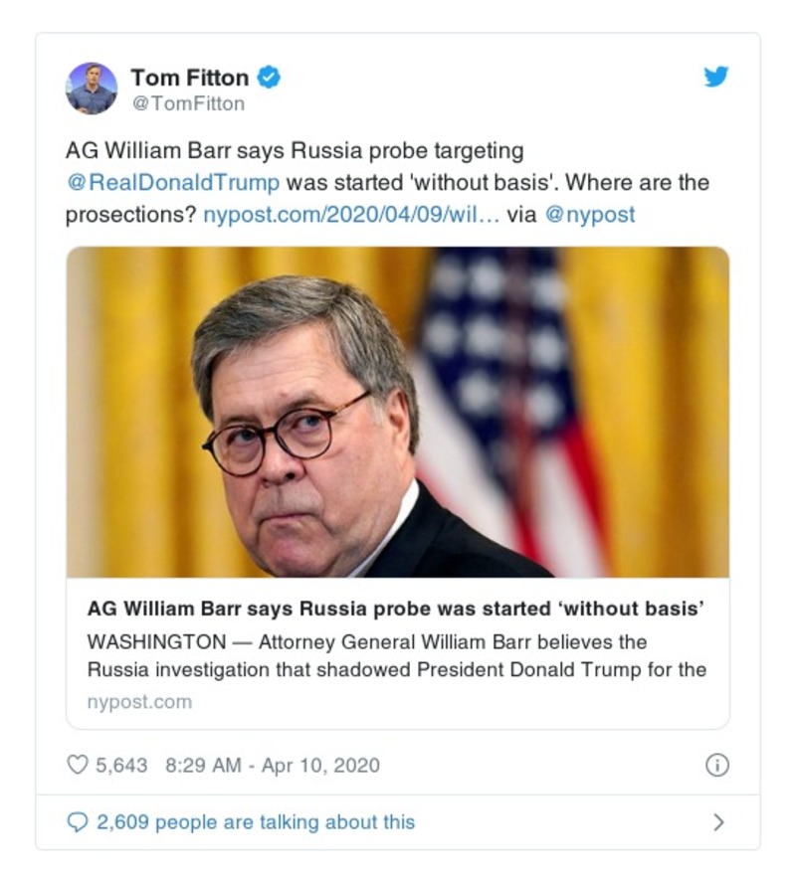Click the 5,643 likes count

121,766
